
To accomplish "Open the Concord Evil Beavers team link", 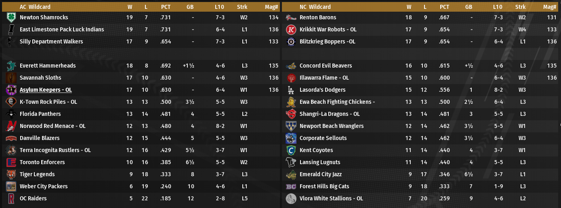I will point(326,66).
